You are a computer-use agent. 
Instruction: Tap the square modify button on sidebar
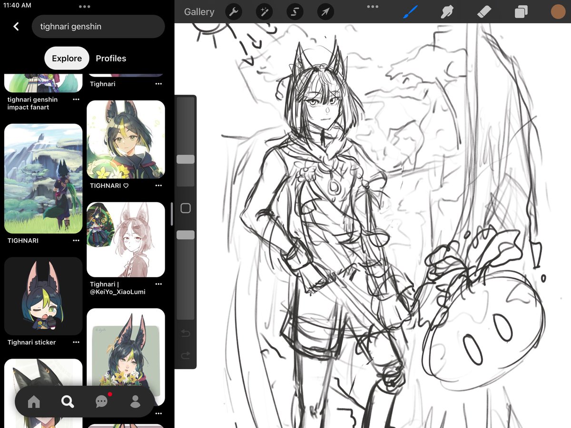(186, 208)
